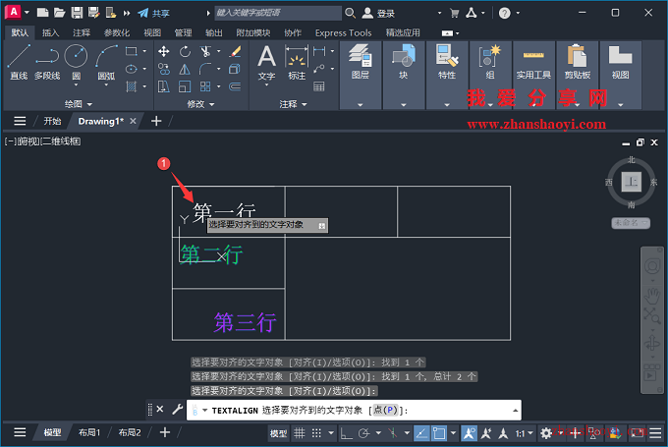Select the Line (直线) drawing tool

point(19,62)
